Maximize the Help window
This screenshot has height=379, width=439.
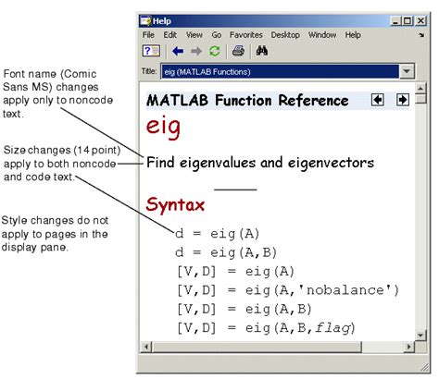point(408,21)
